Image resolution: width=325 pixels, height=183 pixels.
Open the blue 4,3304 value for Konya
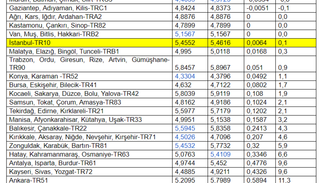click(184, 76)
